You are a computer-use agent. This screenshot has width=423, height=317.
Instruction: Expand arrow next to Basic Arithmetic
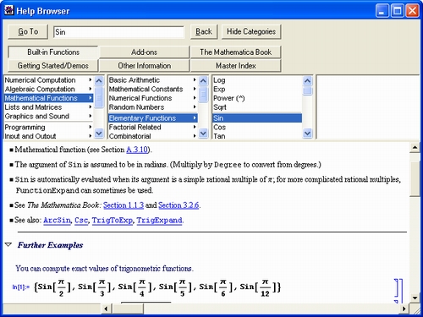coord(195,79)
